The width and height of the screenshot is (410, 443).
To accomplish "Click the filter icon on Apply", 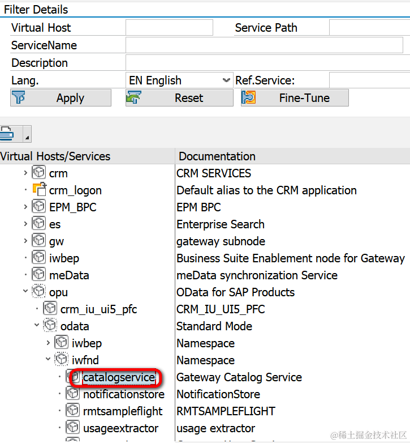I will pyautogui.click(x=19, y=97).
